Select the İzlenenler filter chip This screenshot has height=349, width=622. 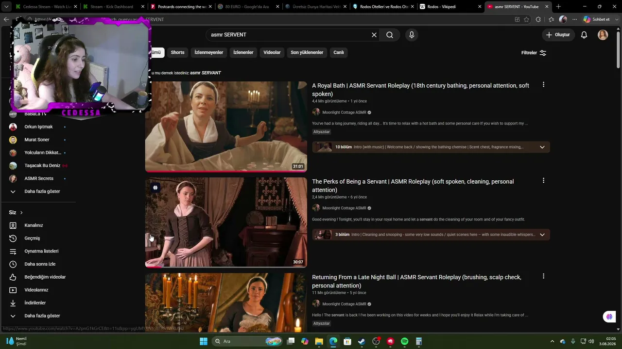(243, 52)
